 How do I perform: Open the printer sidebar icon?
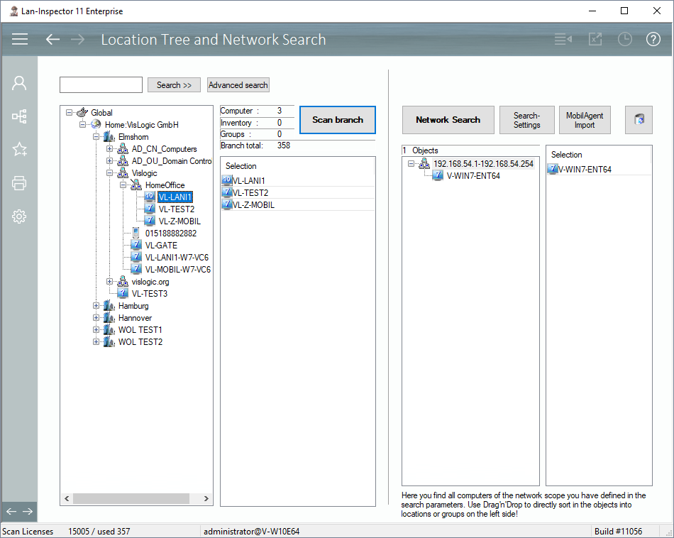pos(19,184)
